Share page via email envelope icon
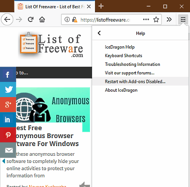Viewport: 190px width, 187px height. click(x=8, y=150)
